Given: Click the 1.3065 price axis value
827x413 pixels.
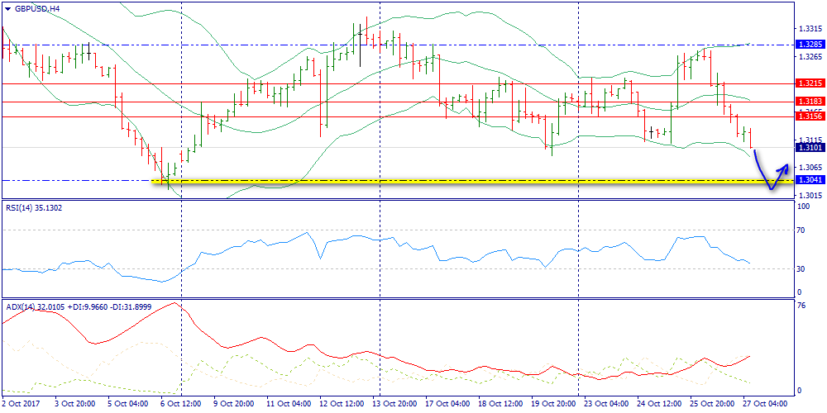Looking at the screenshot, I should 809,168.
